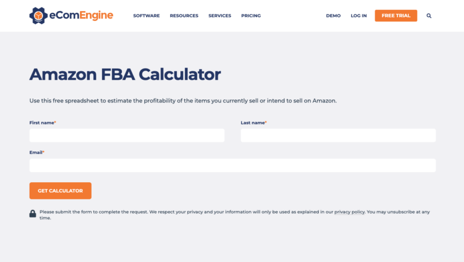
Task: Click the eComEngine wordmark text
Action: (x=81, y=15)
